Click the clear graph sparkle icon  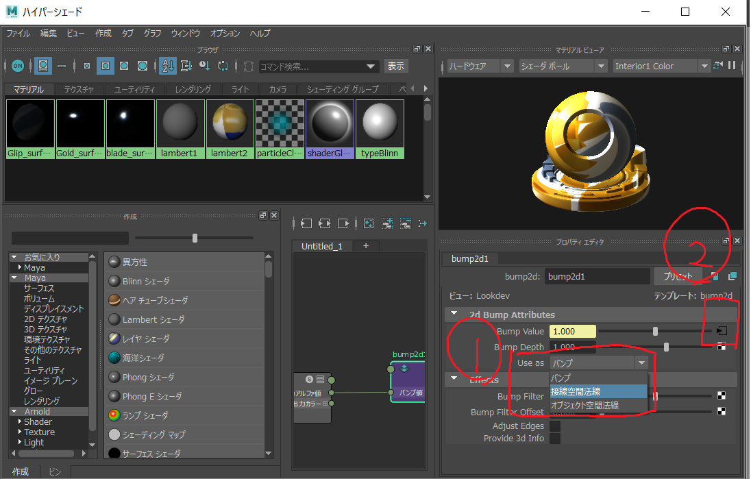point(369,223)
